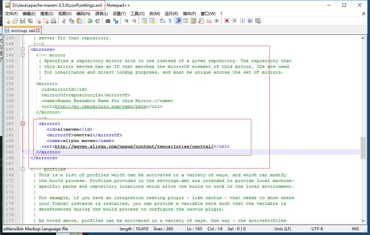Image resolution: width=370 pixels, height=235 pixels.
Task: Open a file using the folder icon
Action: (14, 21)
